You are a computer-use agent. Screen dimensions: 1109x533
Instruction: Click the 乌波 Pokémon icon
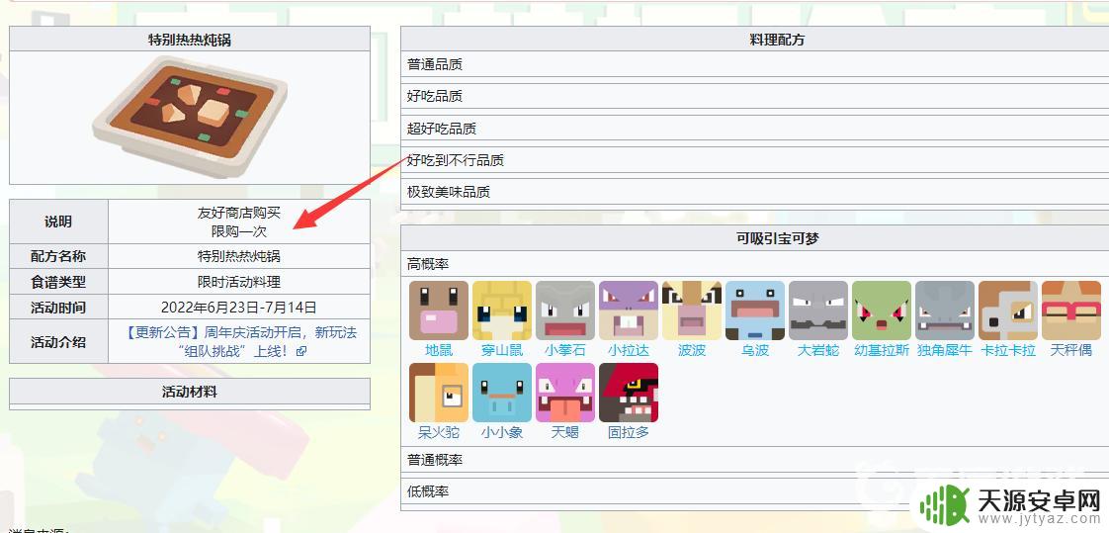pyautogui.click(x=755, y=311)
